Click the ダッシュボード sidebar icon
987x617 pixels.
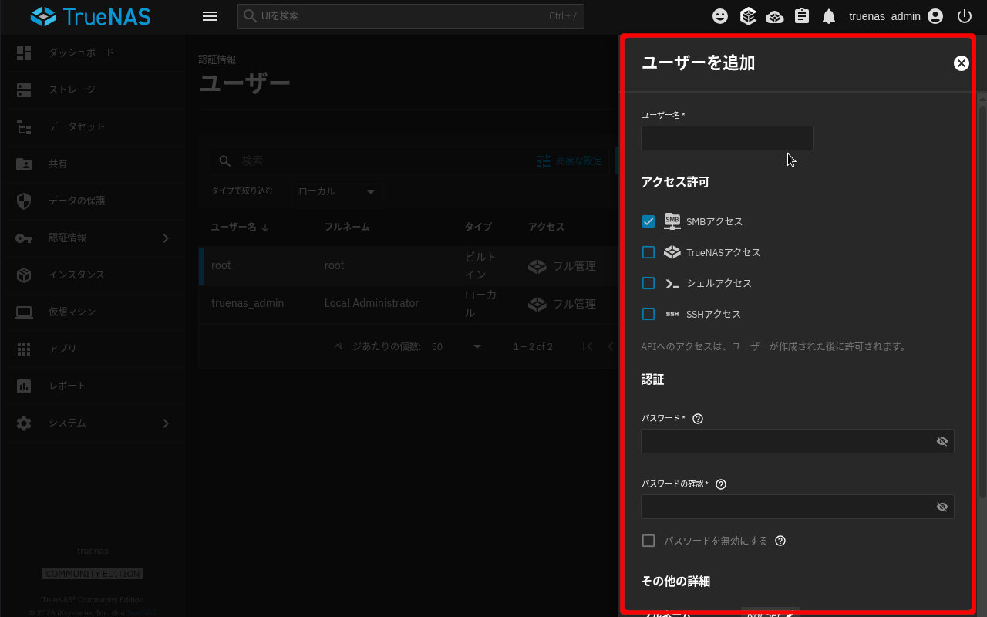pyautogui.click(x=24, y=52)
